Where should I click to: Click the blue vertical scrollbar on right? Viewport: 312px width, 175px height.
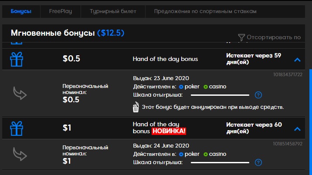311,122
